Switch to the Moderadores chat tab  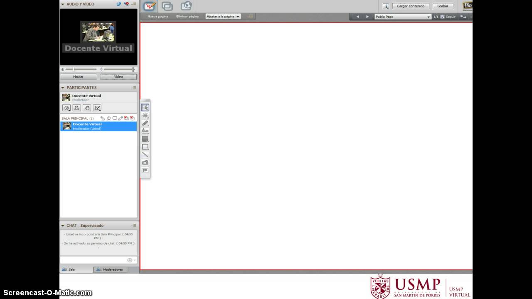click(x=111, y=270)
